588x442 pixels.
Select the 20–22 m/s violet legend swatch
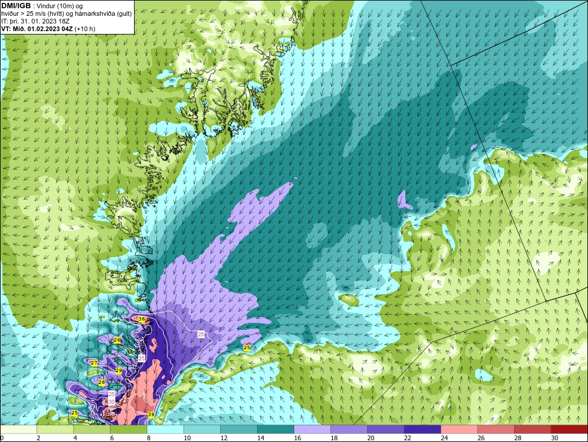pyautogui.click(x=386, y=429)
